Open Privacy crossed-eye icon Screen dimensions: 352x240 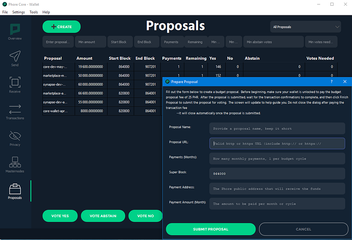pos(15,135)
